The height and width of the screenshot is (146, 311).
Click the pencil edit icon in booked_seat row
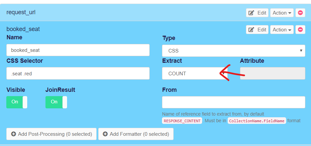(x=251, y=30)
